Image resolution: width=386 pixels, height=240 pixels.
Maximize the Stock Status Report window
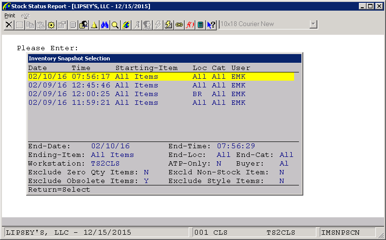(x=371, y=6)
